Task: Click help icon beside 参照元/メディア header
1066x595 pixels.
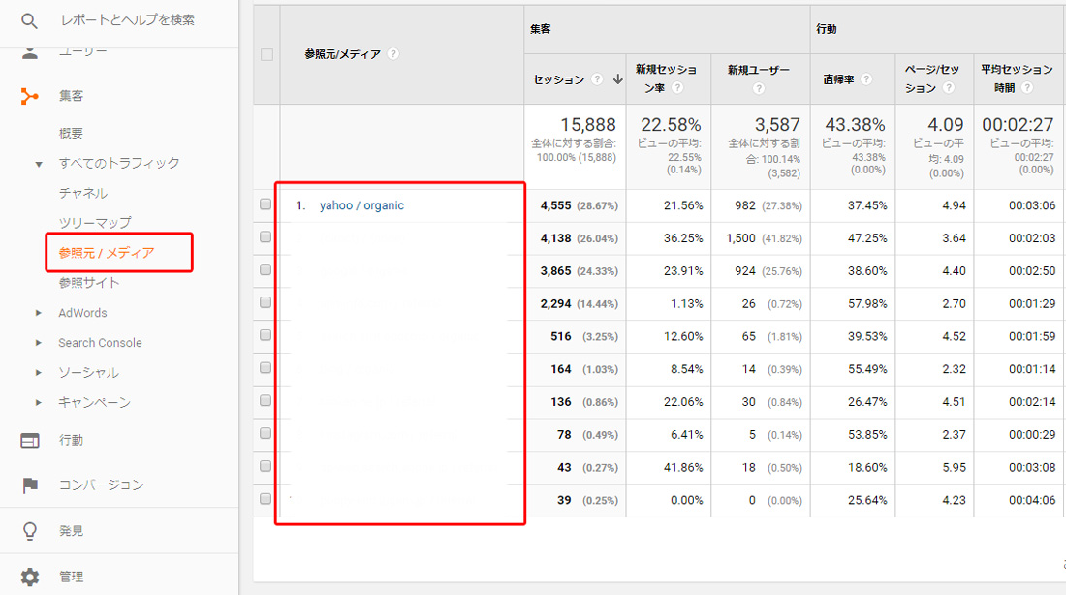Action: (x=392, y=54)
